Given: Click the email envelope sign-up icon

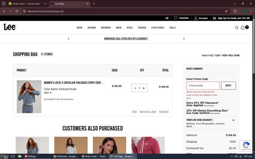Looking at the screenshot, I should click(214, 18).
